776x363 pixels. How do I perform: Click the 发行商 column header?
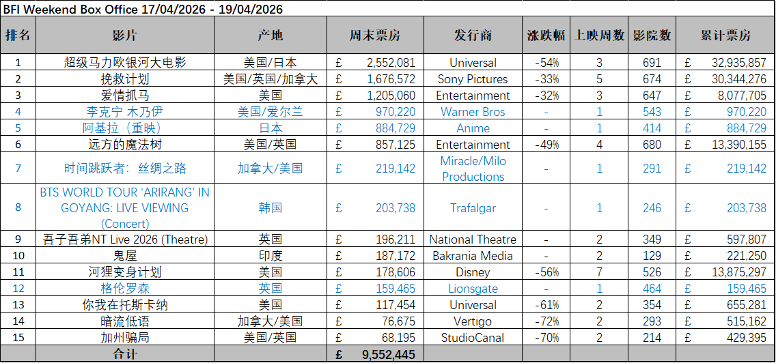(x=473, y=35)
